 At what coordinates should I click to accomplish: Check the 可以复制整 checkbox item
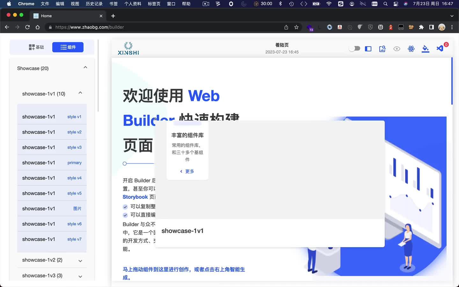click(125, 207)
